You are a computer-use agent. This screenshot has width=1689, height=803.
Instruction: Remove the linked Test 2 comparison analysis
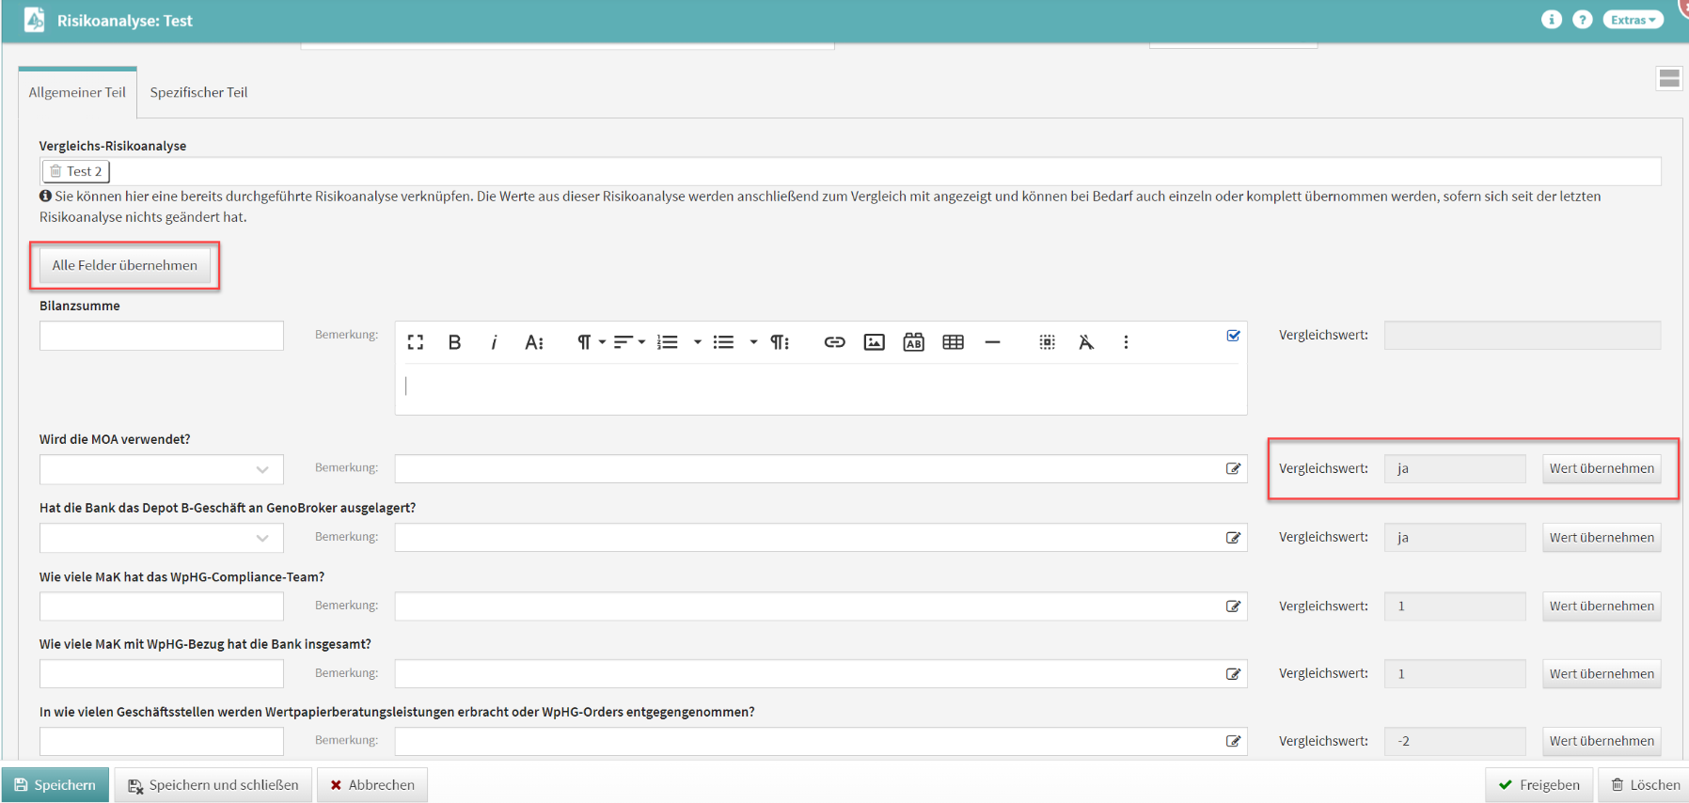click(56, 171)
